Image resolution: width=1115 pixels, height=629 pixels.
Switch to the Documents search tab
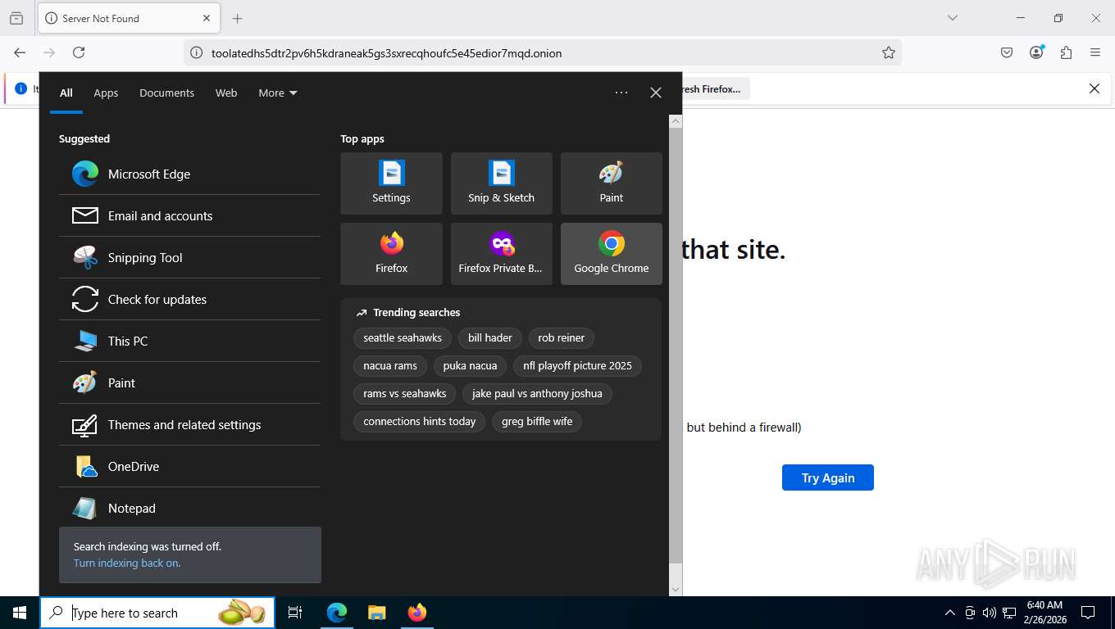[166, 93]
